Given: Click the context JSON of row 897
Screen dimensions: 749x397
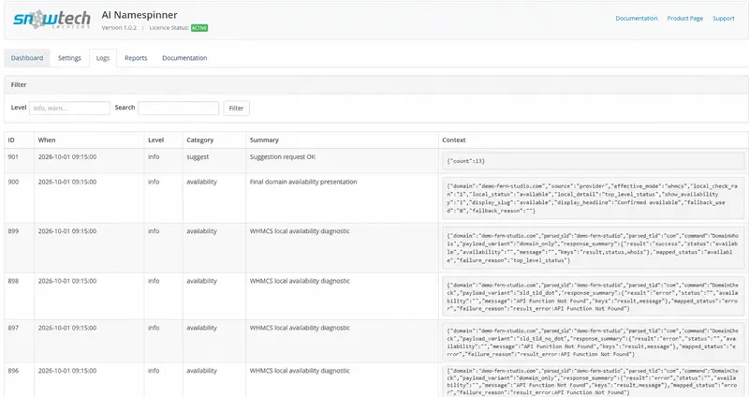Looking at the screenshot, I should [594, 342].
